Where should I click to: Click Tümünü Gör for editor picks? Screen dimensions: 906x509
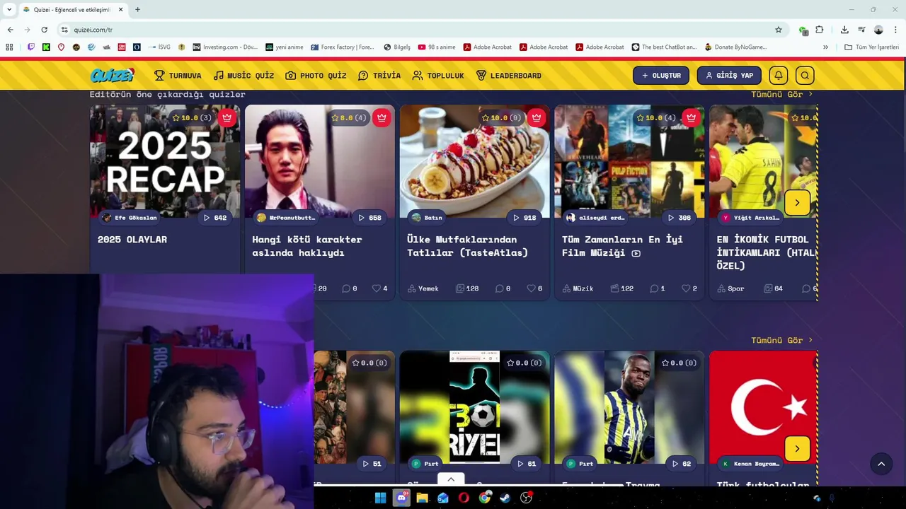781,94
